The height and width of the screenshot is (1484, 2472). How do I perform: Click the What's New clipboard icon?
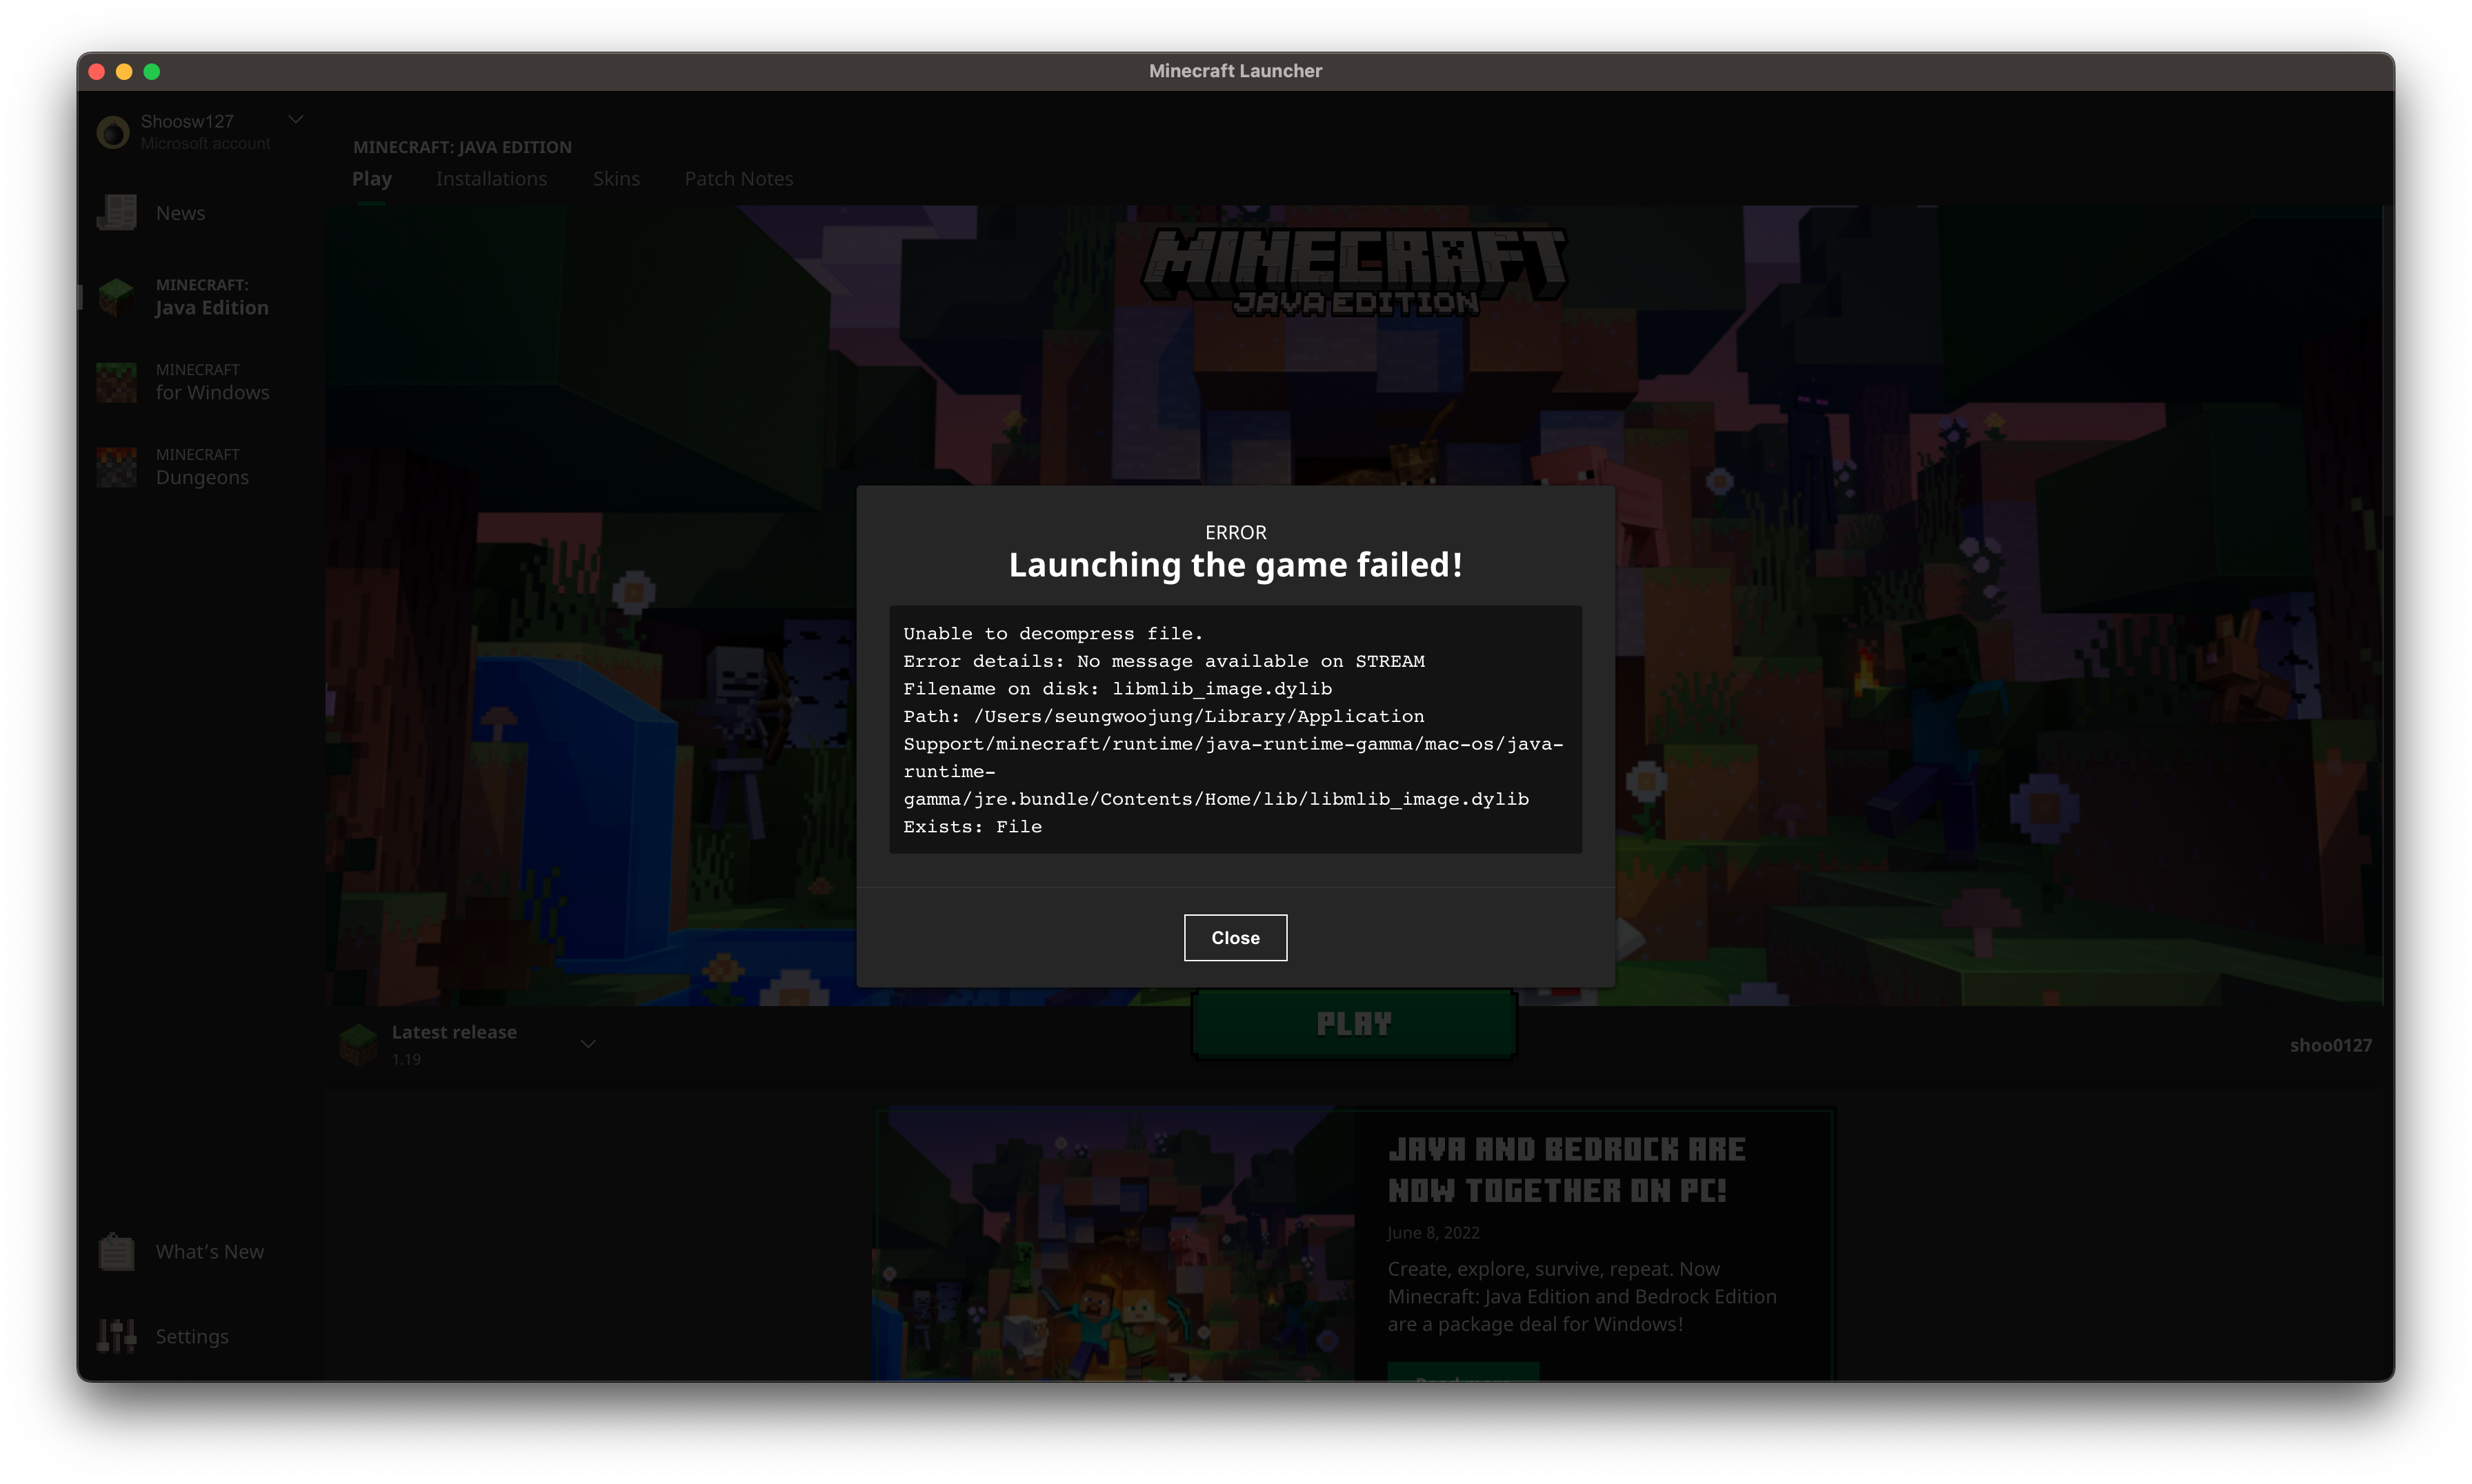coord(117,1252)
